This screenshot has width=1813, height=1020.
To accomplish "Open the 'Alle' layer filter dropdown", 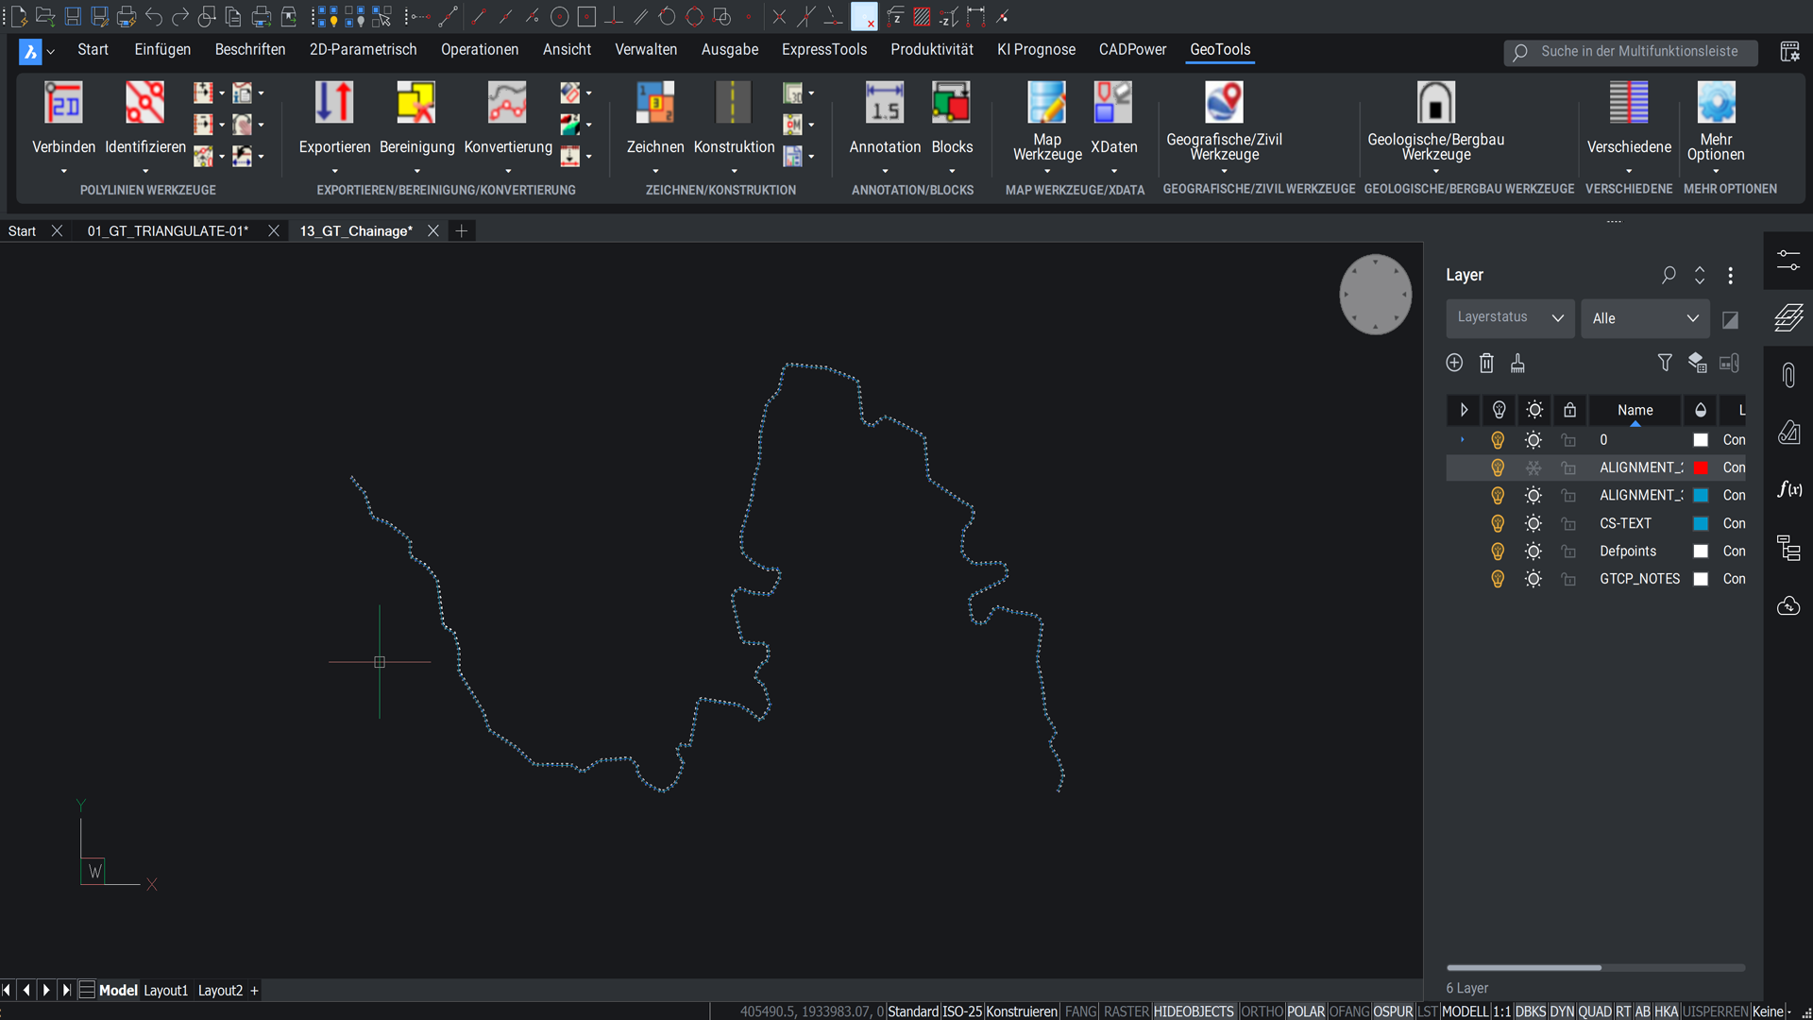I will (x=1645, y=318).
